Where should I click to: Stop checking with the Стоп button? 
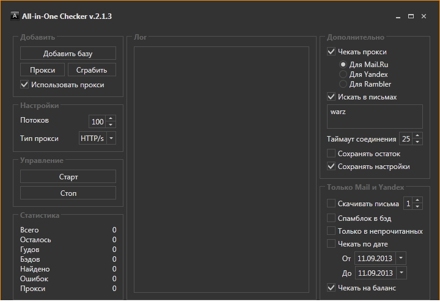(68, 193)
